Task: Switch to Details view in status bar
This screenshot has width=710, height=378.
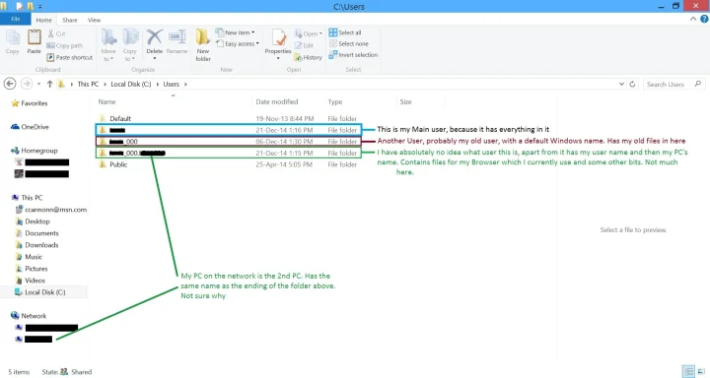Action: point(688,372)
